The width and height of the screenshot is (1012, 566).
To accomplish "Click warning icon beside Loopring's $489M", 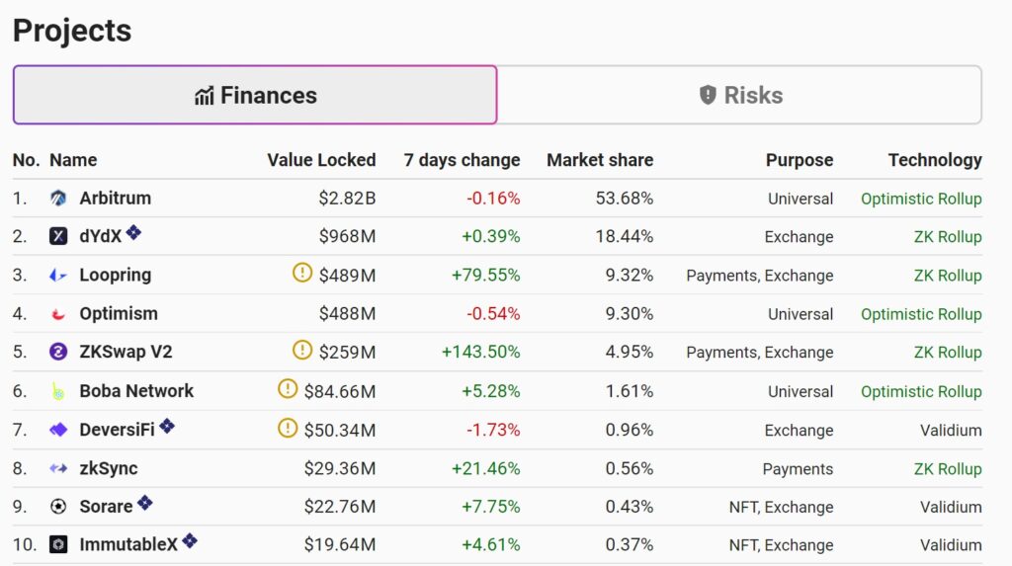I will click(x=302, y=273).
